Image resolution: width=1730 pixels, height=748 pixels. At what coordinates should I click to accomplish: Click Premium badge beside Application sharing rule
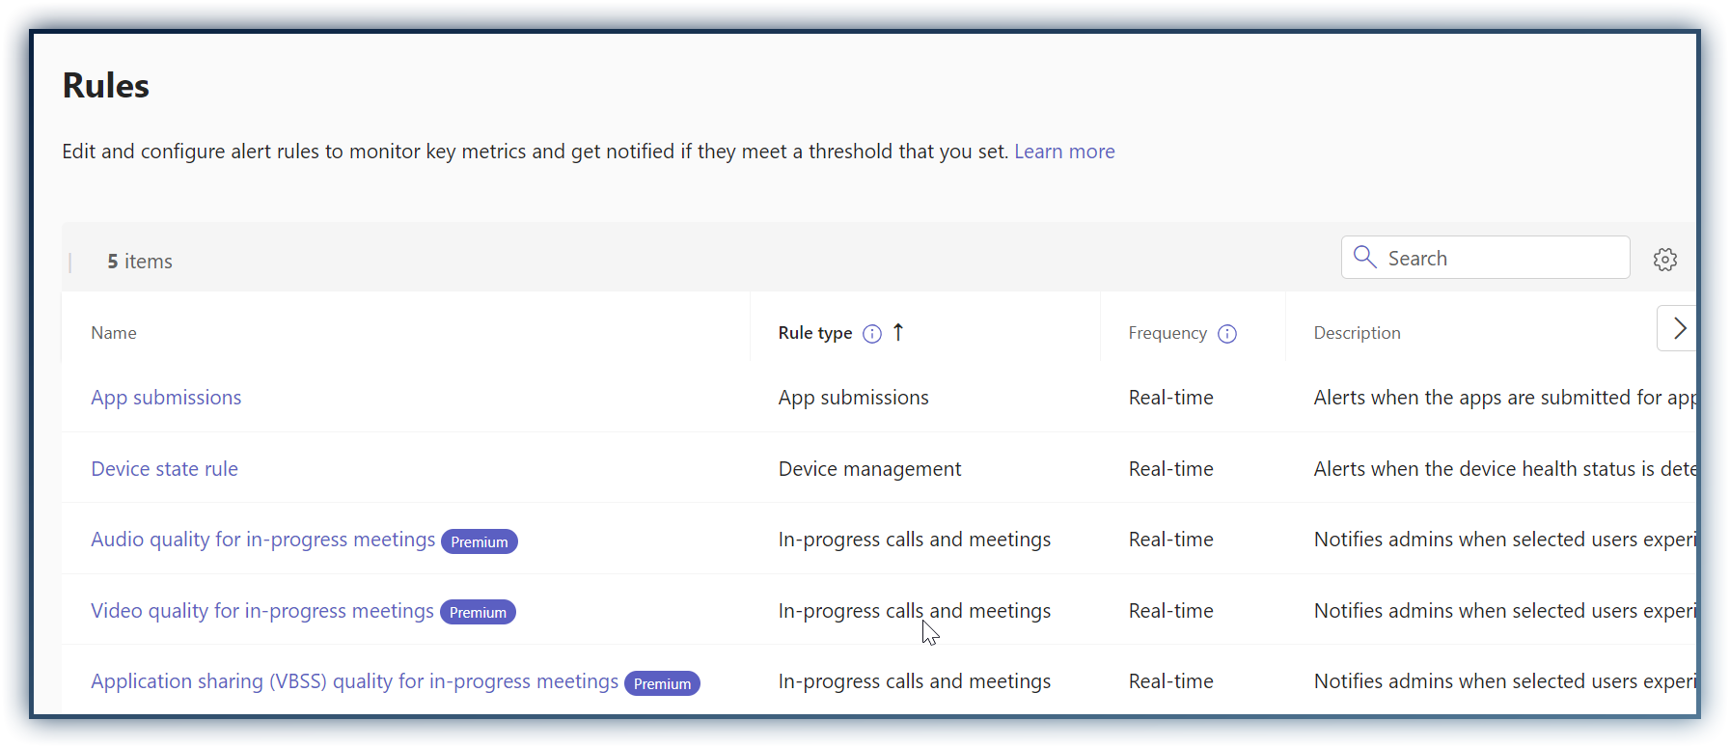[x=662, y=683]
